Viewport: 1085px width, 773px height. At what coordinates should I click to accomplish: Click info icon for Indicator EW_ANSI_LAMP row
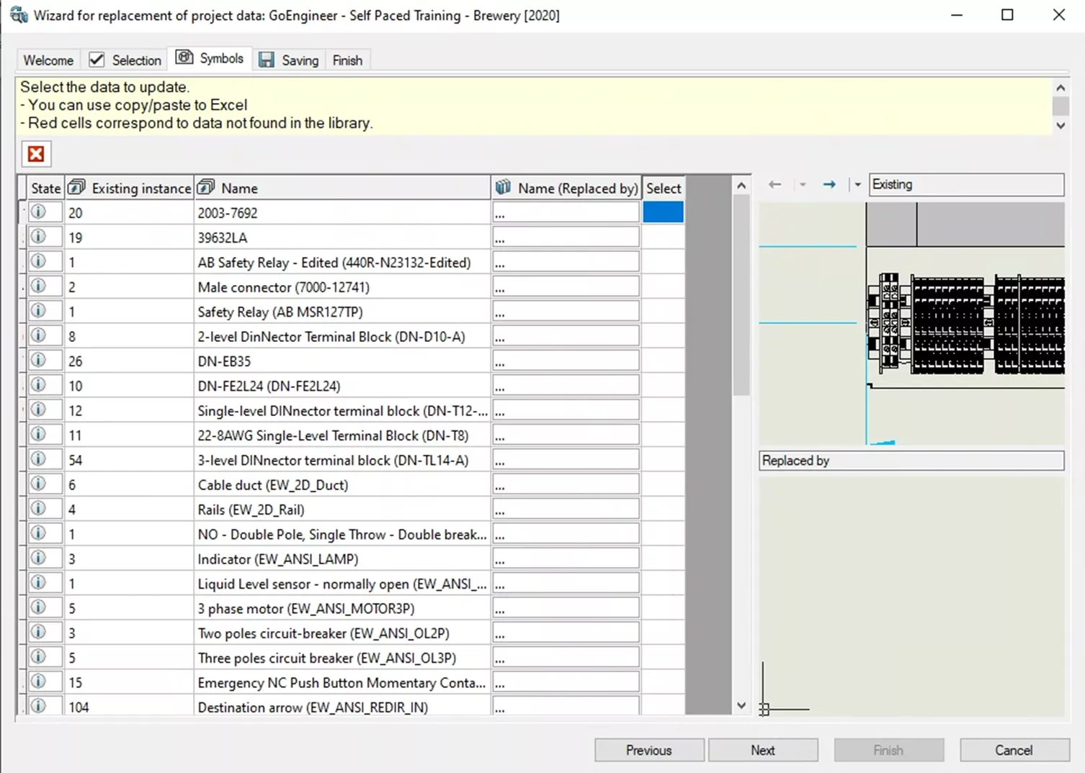tap(38, 559)
